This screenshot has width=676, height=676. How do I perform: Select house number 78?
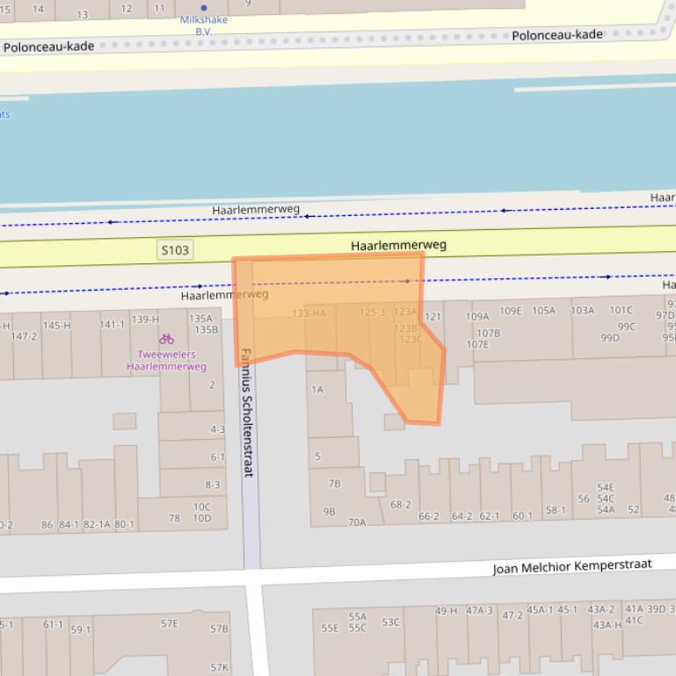coord(174,518)
